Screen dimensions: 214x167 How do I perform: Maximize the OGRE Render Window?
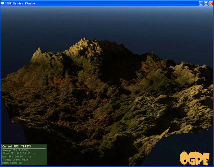tap(206, 3)
